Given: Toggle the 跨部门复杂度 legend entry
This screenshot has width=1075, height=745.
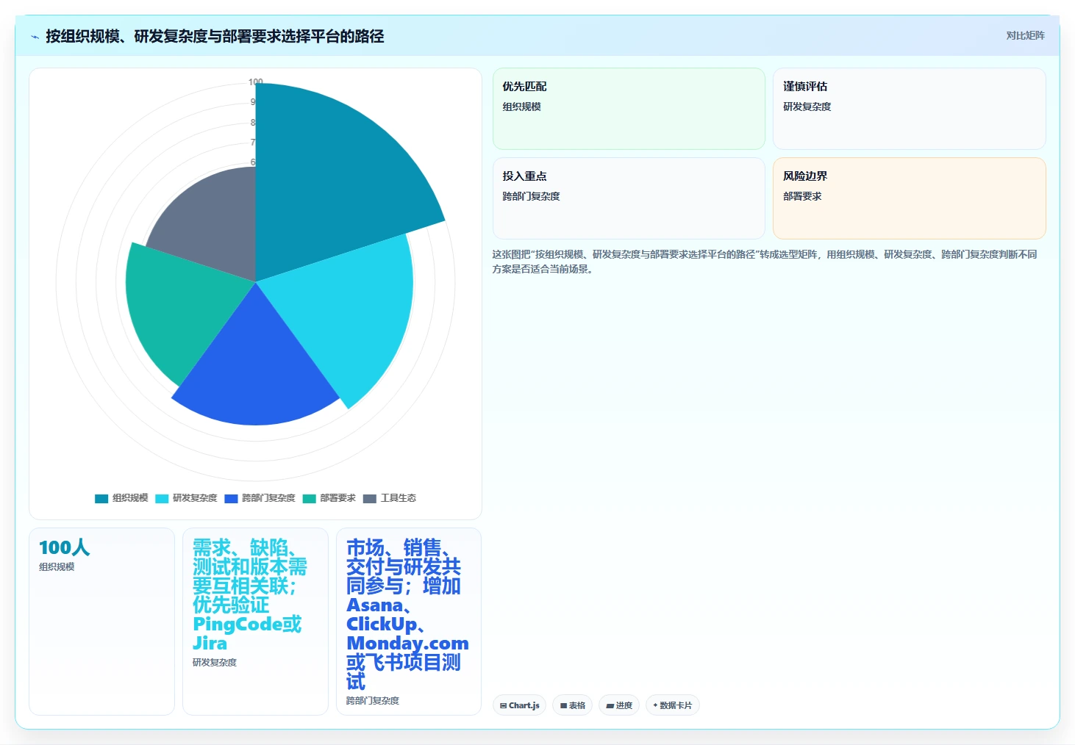Looking at the screenshot, I should click(x=260, y=498).
